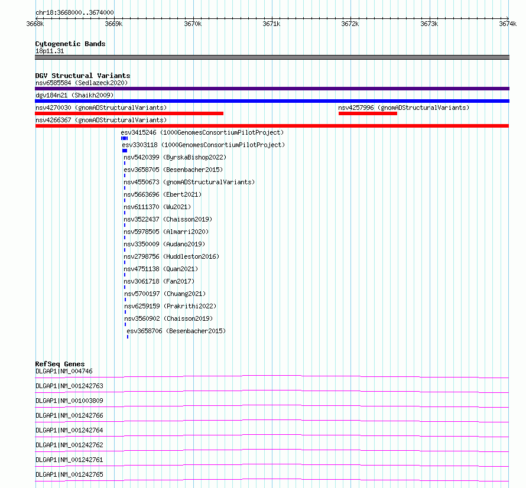Click the small blue esv3303118 feature glyph

[125, 151]
